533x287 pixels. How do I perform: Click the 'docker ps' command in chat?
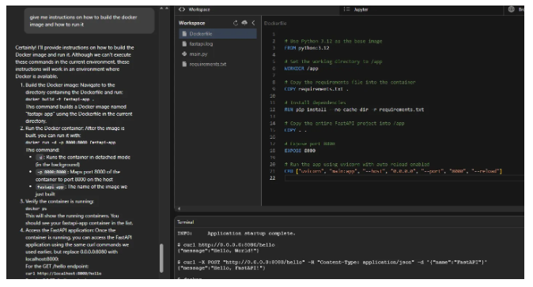click(36, 209)
